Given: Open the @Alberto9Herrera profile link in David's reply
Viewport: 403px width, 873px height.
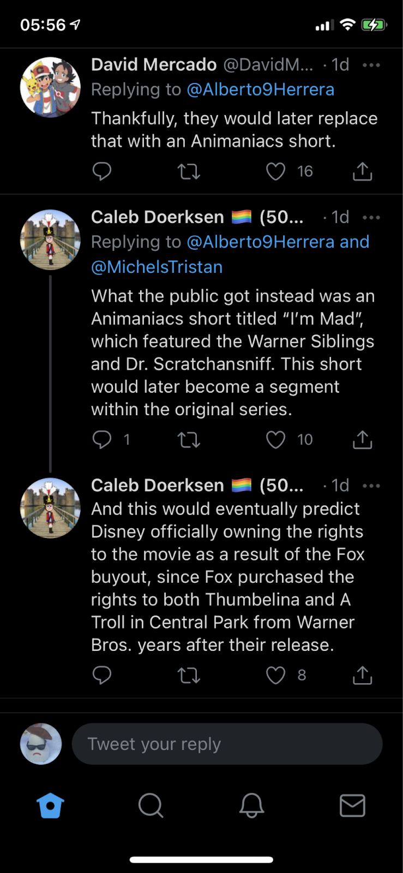Looking at the screenshot, I should (261, 89).
